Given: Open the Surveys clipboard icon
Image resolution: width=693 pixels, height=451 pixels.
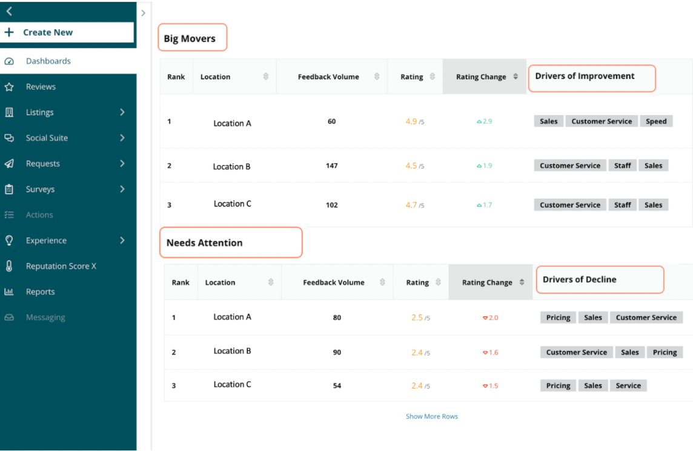Looking at the screenshot, I should (x=10, y=189).
